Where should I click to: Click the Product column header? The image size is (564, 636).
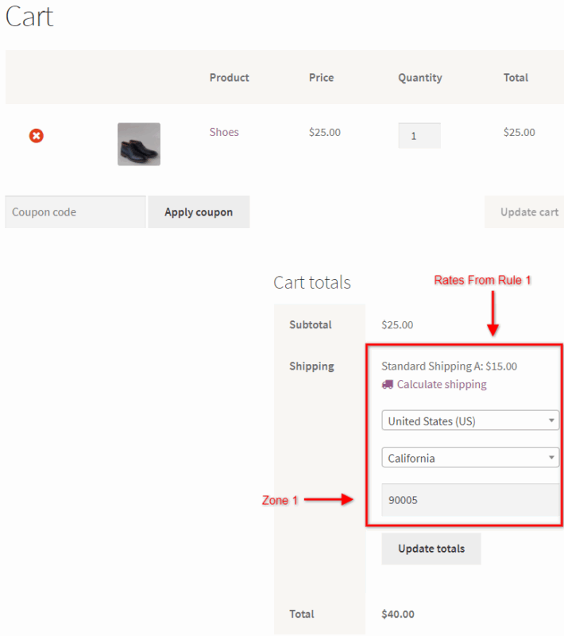[229, 77]
